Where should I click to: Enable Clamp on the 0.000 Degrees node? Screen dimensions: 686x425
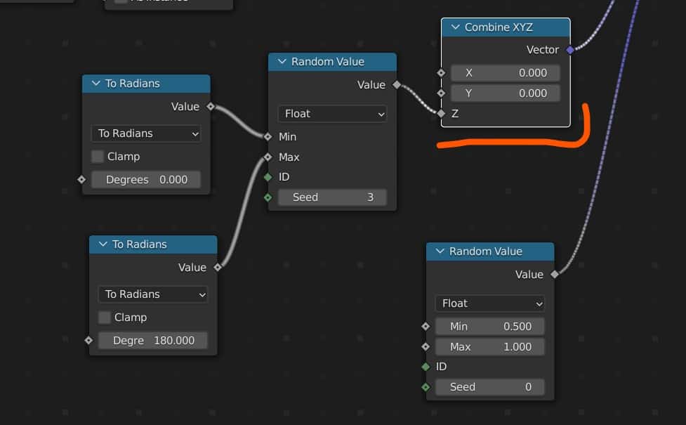[x=98, y=157]
